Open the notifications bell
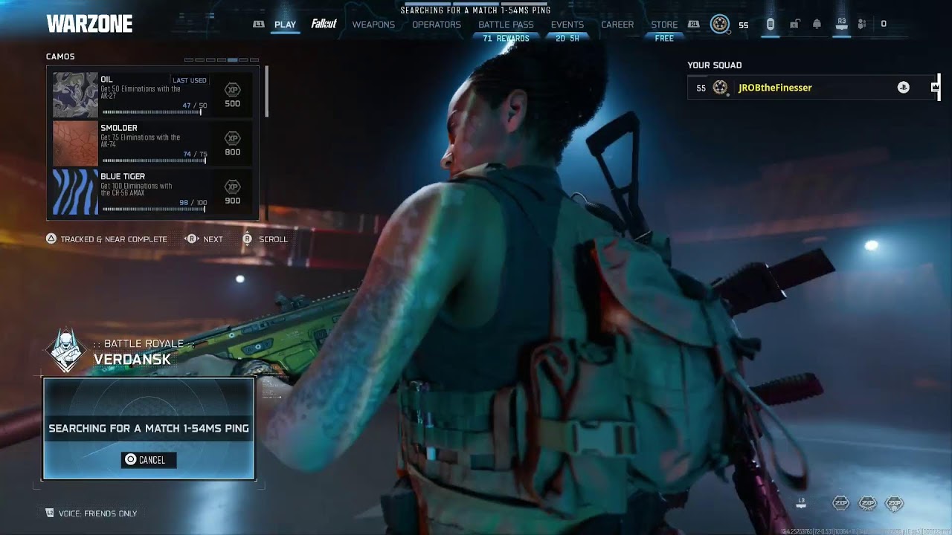The width and height of the screenshot is (952, 535). (x=817, y=24)
